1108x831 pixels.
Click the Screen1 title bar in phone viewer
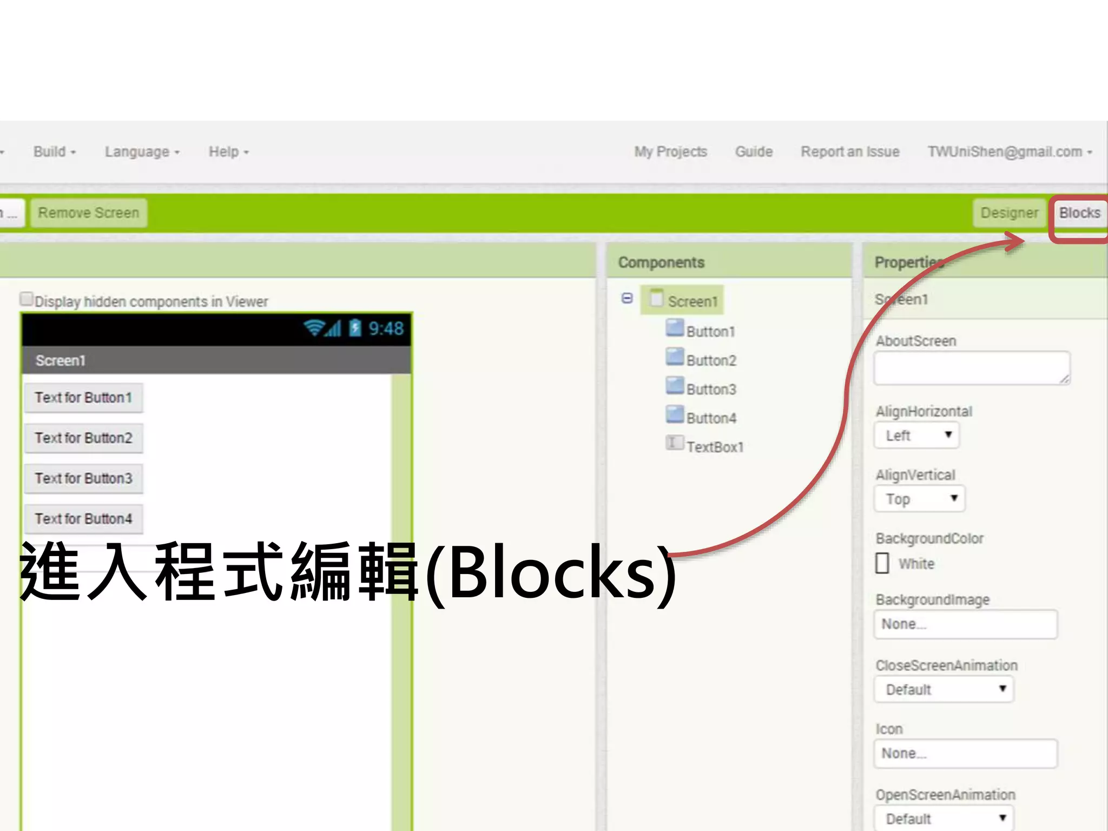216,360
